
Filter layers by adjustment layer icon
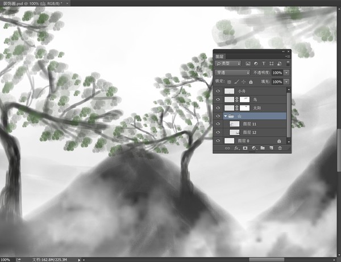(x=256, y=64)
